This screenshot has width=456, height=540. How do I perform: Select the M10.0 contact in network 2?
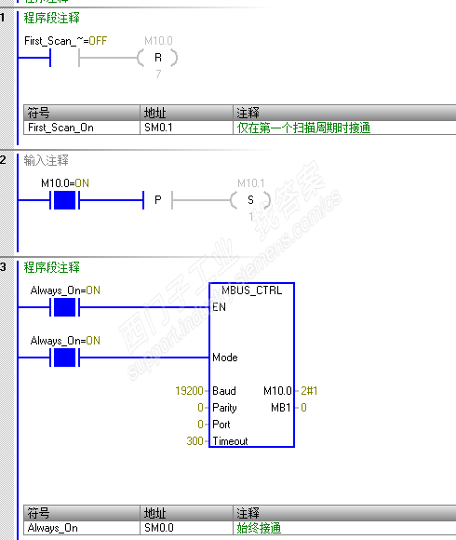coord(64,200)
